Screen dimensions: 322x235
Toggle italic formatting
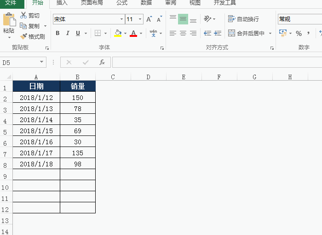coord(68,33)
